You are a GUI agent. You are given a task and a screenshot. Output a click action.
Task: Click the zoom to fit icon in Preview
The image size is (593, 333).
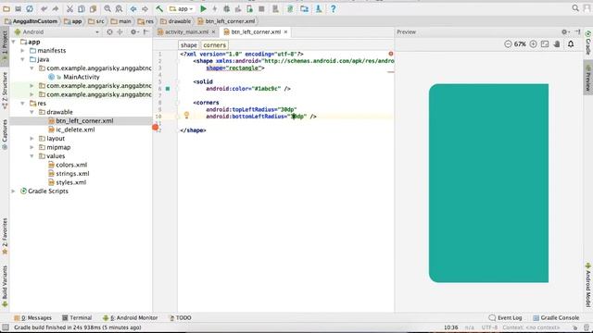coord(545,44)
